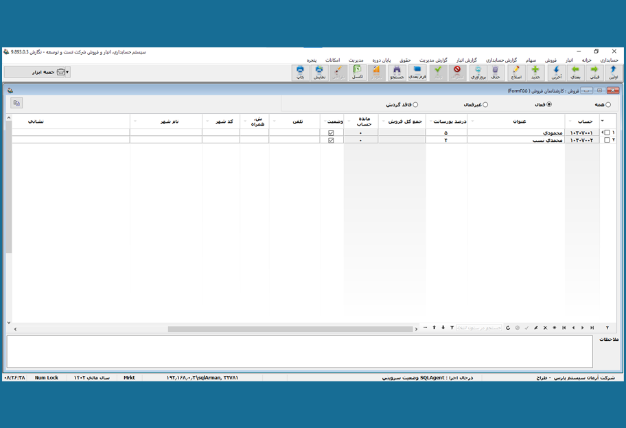This screenshot has width=626, height=428.
Task: Open the جمع كل فروش column filter dropdown
Action: tap(383, 121)
